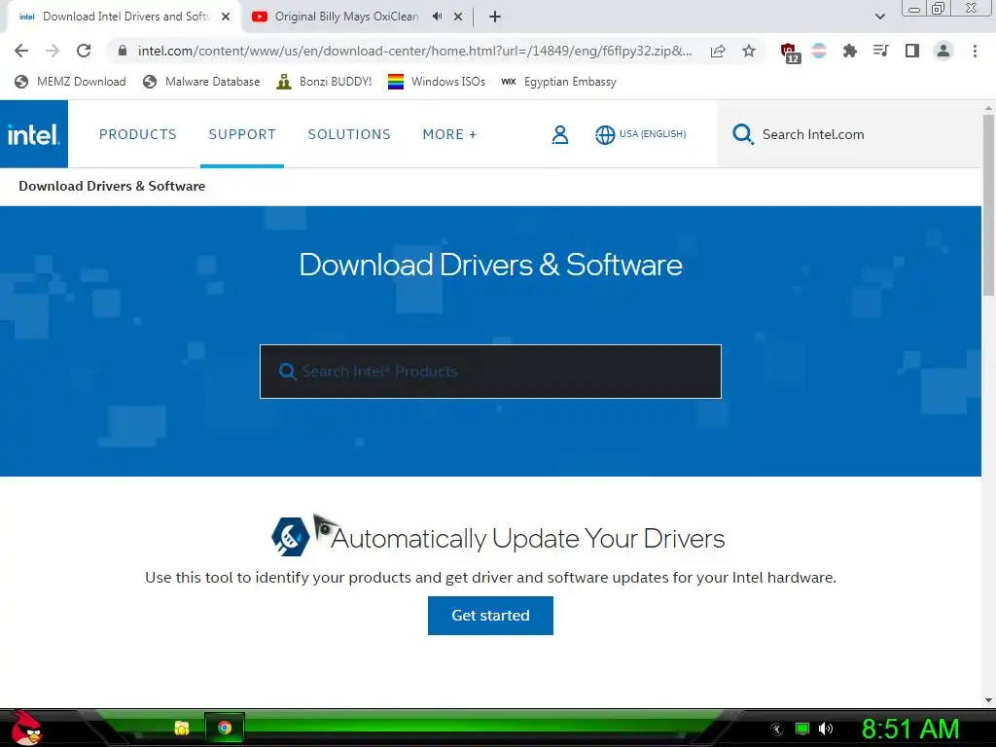Image resolution: width=996 pixels, height=747 pixels.
Task: Open the Bonzi BUDDY! bookmark
Action: click(x=324, y=82)
